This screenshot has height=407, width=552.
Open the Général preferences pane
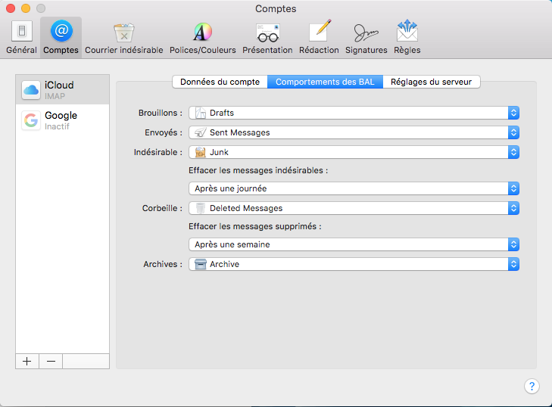(x=21, y=37)
